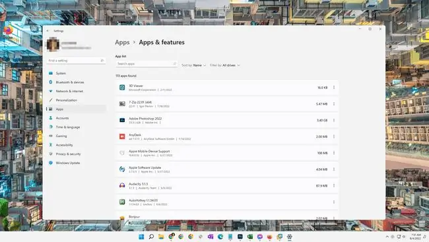Image resolution: width=429 pixels, height=242 pixels.
Task: Open three-dot menu for 7-Zip
Action: click(x=334, y=104)
